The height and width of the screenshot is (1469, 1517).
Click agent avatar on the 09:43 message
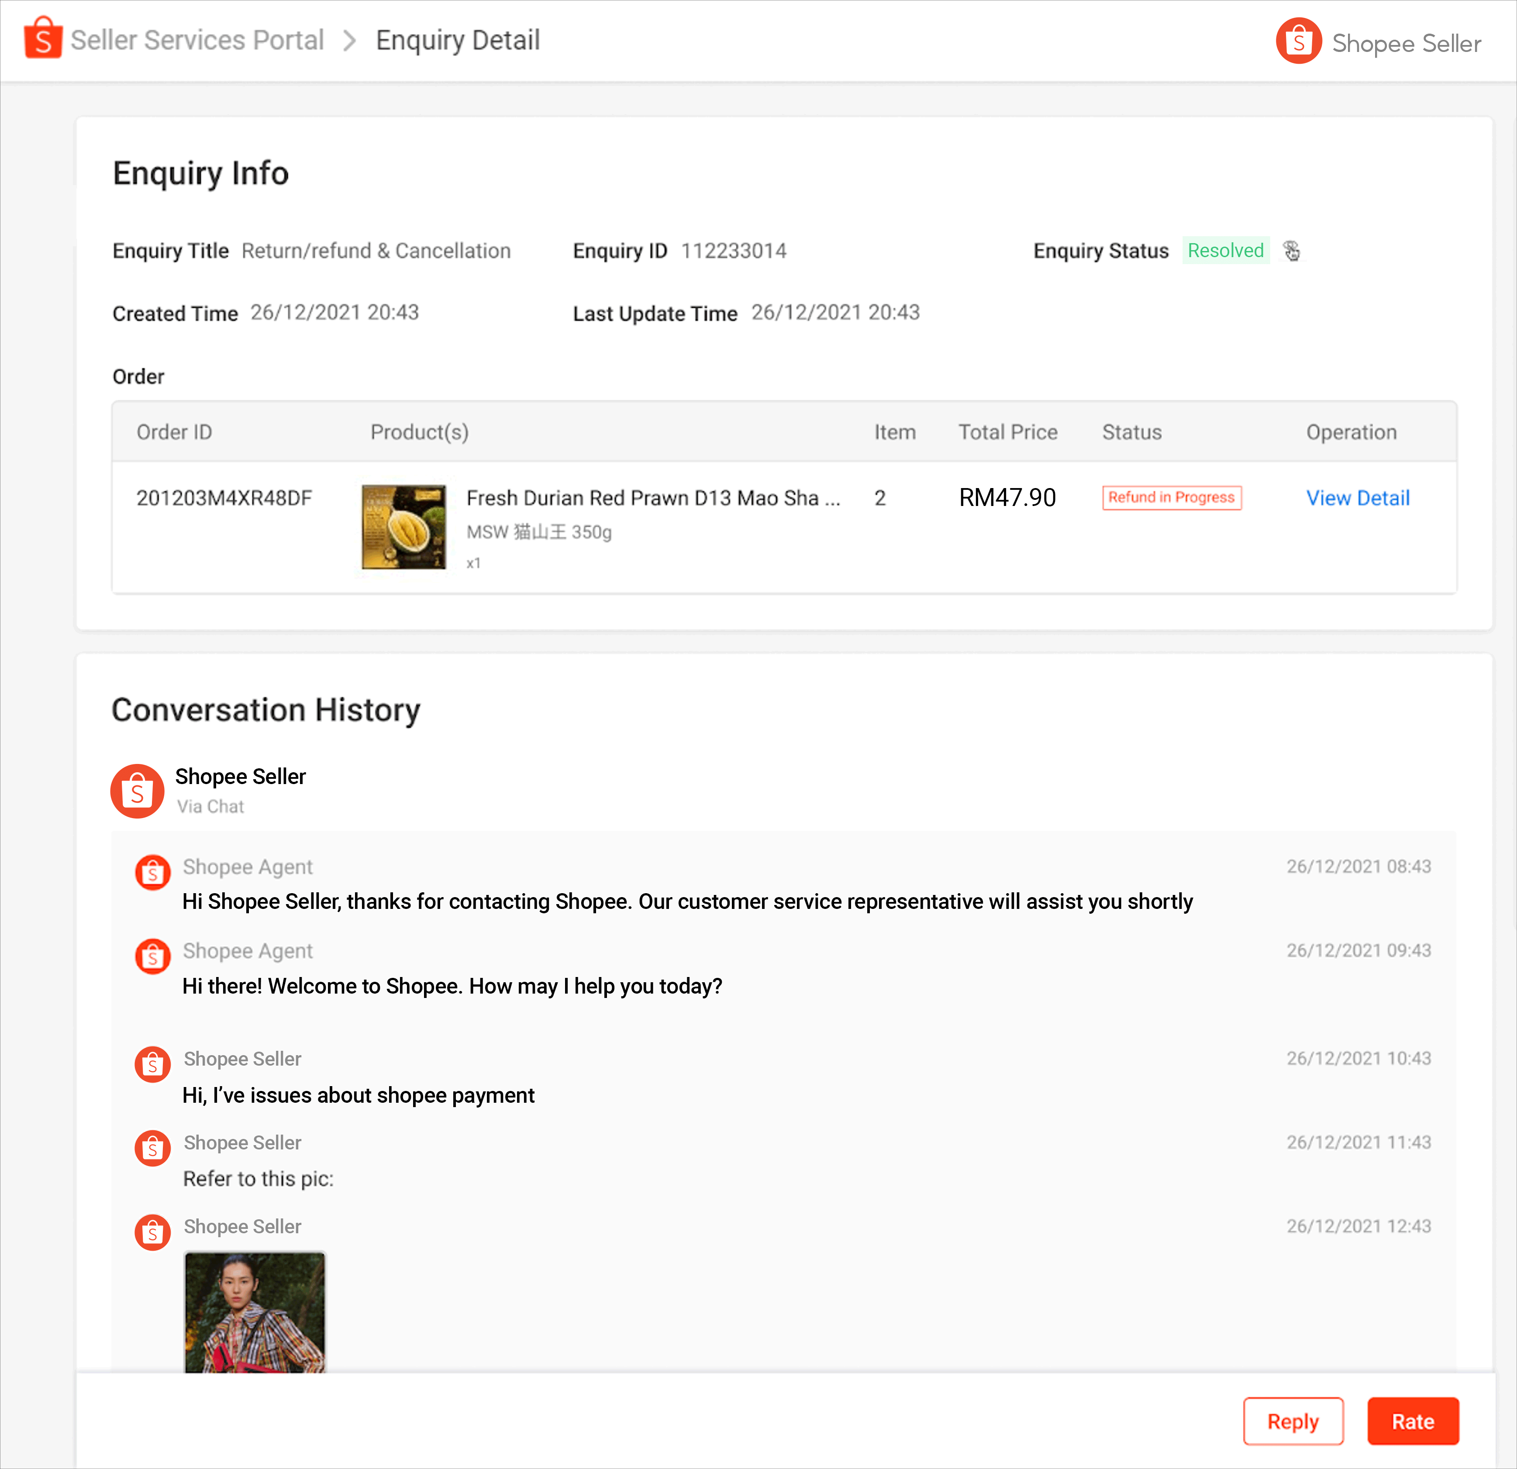tap(152, 956)
